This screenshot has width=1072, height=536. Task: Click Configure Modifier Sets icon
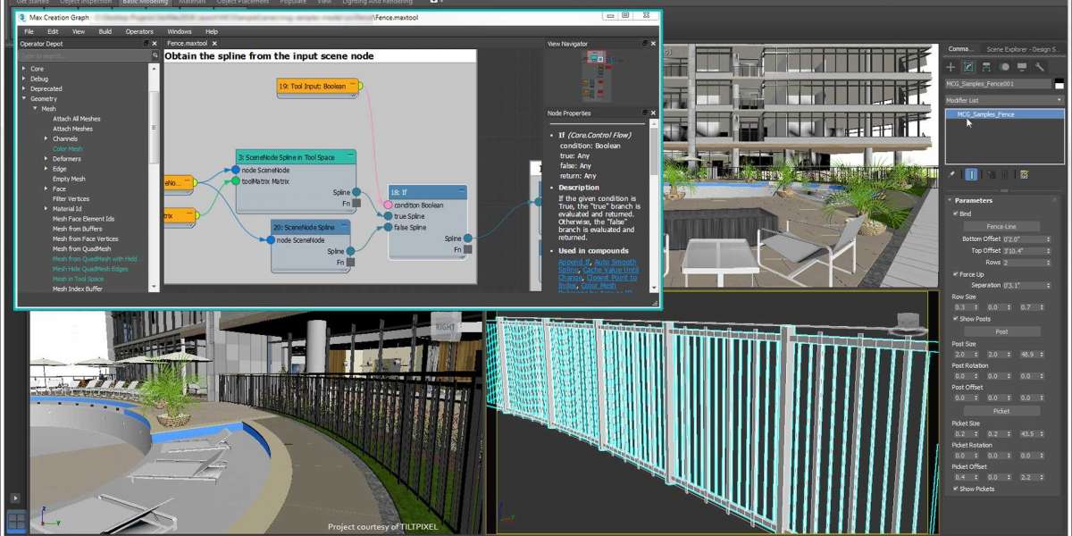click(x=1024, y=175)
